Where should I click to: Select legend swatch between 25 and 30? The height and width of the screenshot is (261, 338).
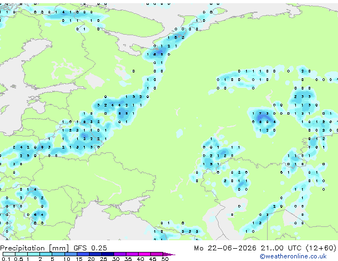click(108, 254)
